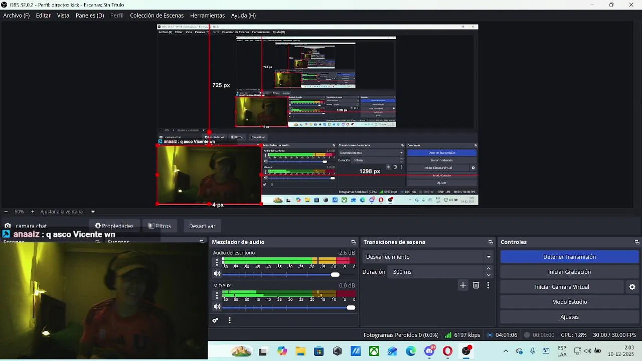Viewport: 642px width, 361px height.
Task: Zoom in the preview with plus icon
Action: pos(33,212)
